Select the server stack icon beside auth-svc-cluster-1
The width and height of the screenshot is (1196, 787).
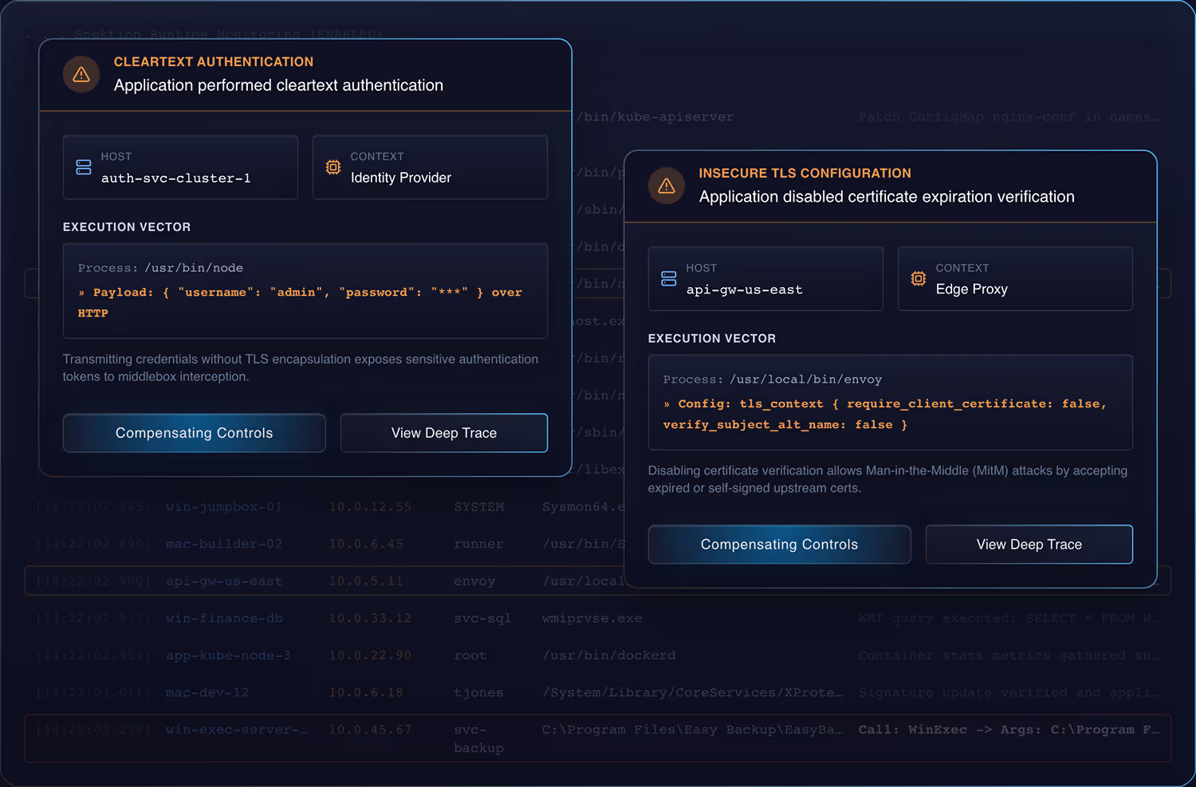pyautogui.click(x=84, y=167)
